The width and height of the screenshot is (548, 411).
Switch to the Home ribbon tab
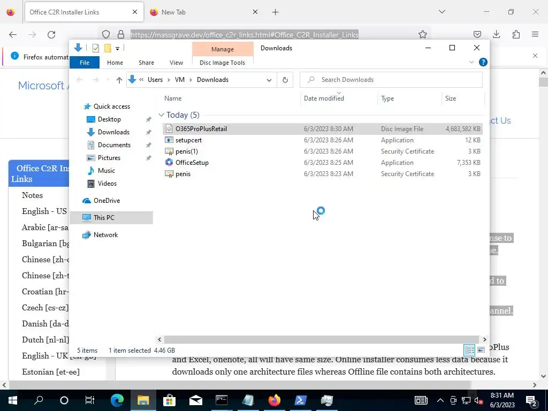tap(115, 63)
